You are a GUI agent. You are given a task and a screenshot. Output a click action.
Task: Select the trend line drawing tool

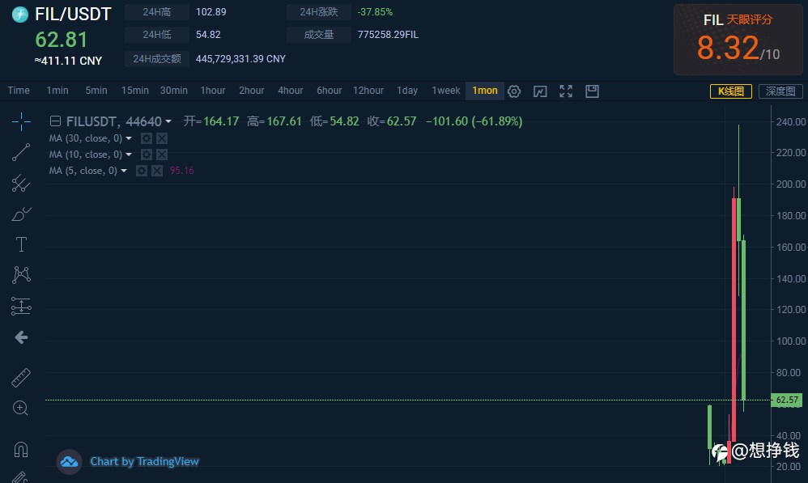[x=21, y=152]
